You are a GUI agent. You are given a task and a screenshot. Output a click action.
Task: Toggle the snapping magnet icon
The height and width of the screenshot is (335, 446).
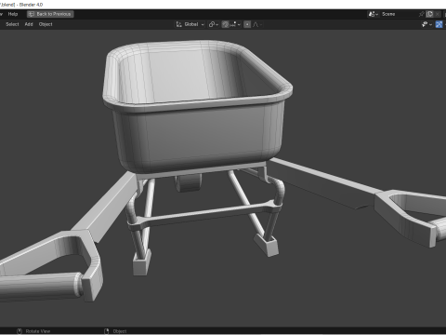pyautogui.click(x=225, y=24)
